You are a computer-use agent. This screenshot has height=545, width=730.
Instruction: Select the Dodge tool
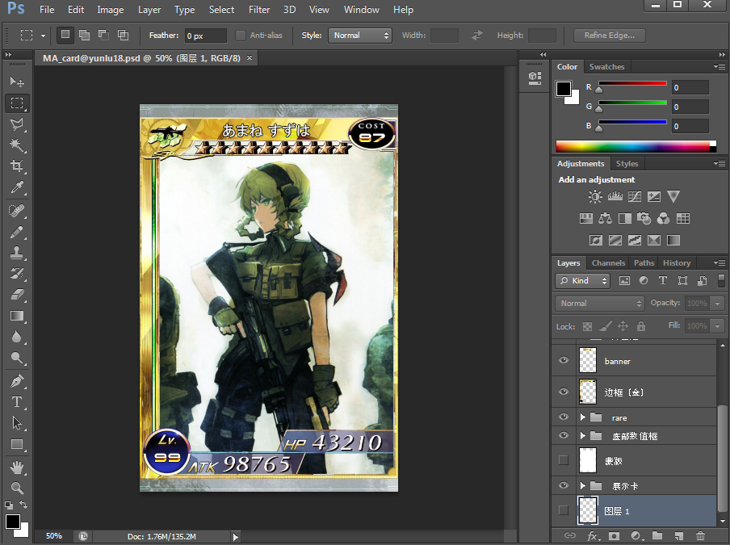tap(17, 358)
